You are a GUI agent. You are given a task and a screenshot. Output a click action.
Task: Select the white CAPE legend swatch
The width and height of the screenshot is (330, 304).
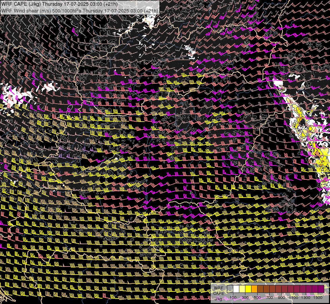236,289
